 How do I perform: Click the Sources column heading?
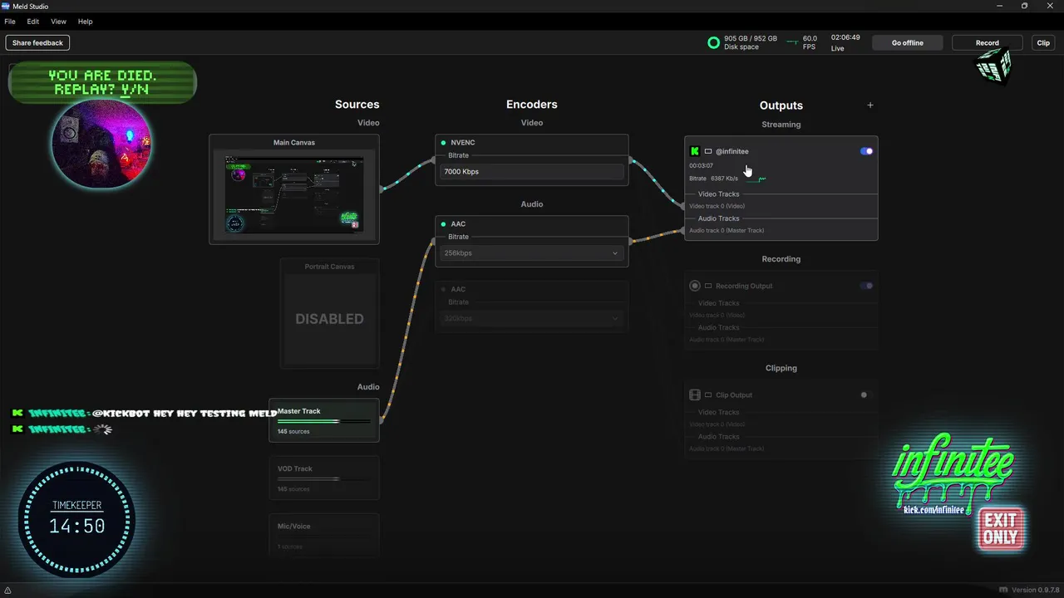point(357,105)
